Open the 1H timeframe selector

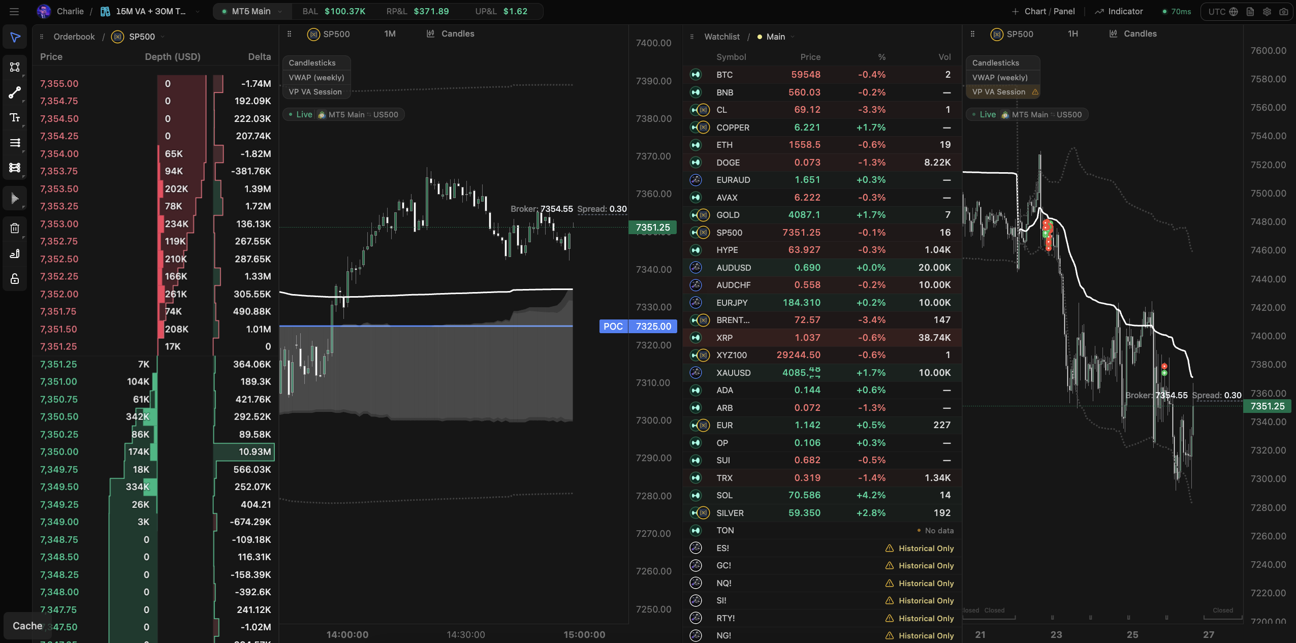click(1072, 34)
